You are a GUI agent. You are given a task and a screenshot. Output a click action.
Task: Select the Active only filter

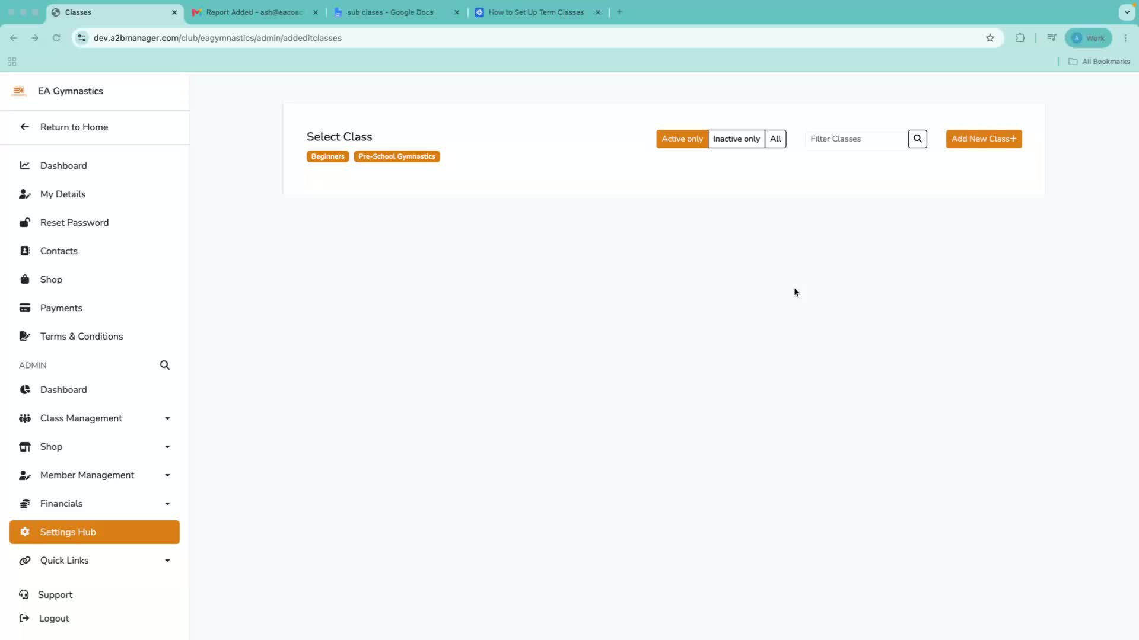click(x=682, y=139)
